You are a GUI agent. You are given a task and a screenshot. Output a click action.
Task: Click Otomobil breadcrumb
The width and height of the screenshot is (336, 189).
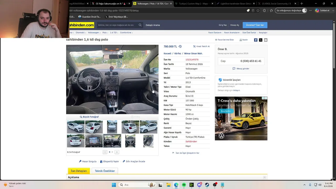[x=80, y=33]
